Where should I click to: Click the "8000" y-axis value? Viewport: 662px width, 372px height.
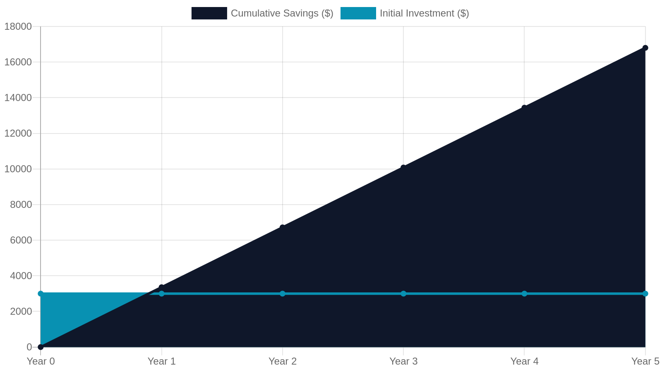[21, 205]
